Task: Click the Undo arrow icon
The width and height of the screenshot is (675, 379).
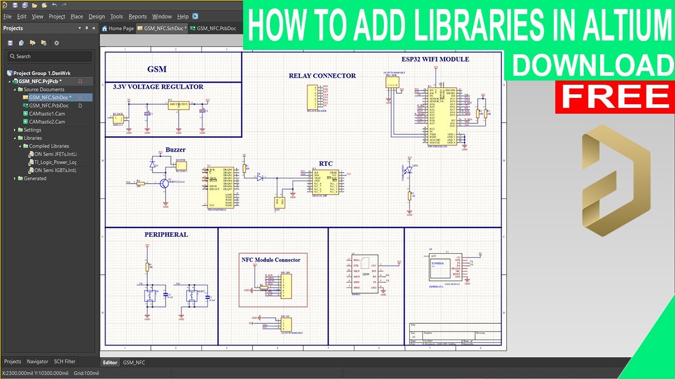Action: click(x=54, y=5)
